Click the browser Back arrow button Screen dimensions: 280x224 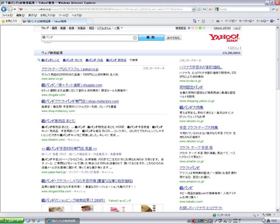point(4,9)
